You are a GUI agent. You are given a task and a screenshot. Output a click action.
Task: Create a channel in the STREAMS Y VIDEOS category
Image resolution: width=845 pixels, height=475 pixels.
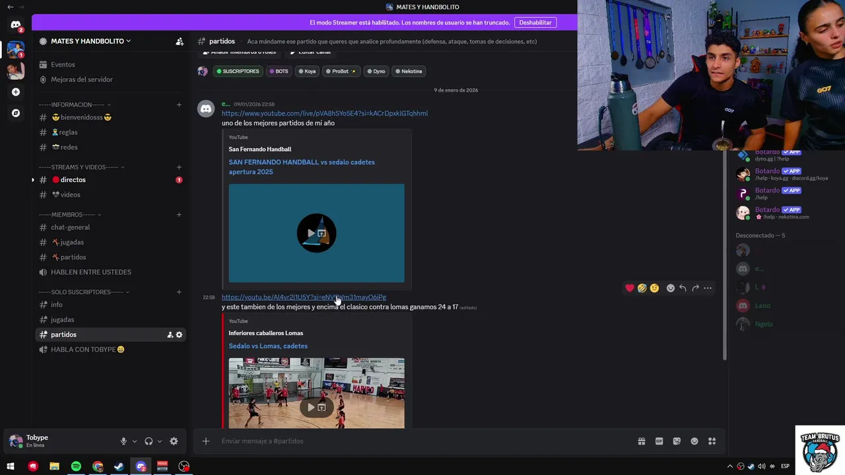[x=179, y=168]
